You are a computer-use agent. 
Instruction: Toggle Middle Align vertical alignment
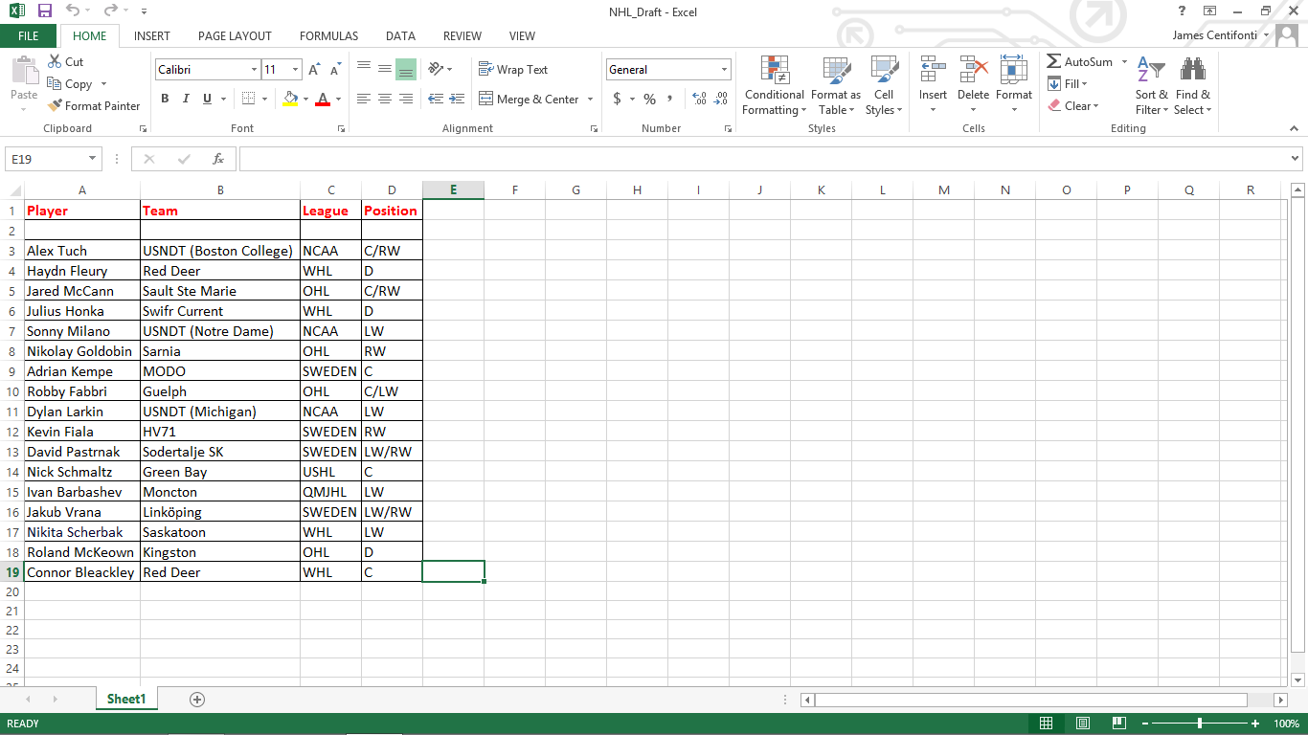pyautogui.click(x=385, y=69)
